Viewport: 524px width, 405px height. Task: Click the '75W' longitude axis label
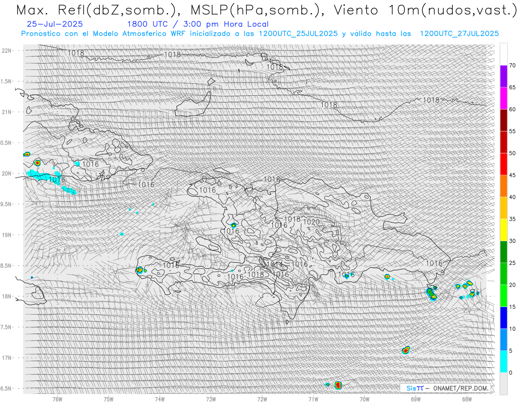109,399
